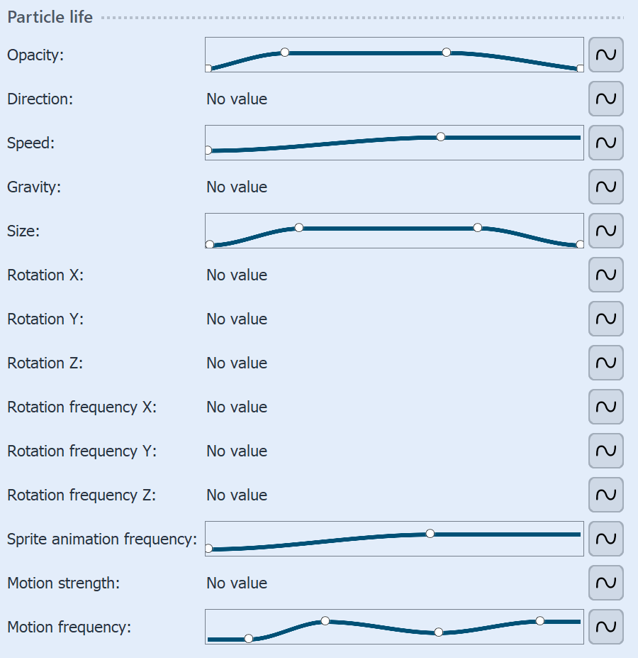The height and width of the screenshot is (658, 638).
Task: Open the curve editor for Rotation Z
Action: coord(605,363)
